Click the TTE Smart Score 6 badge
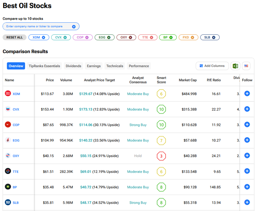This screenshot has width=257, height=211. tap(161, 171)
